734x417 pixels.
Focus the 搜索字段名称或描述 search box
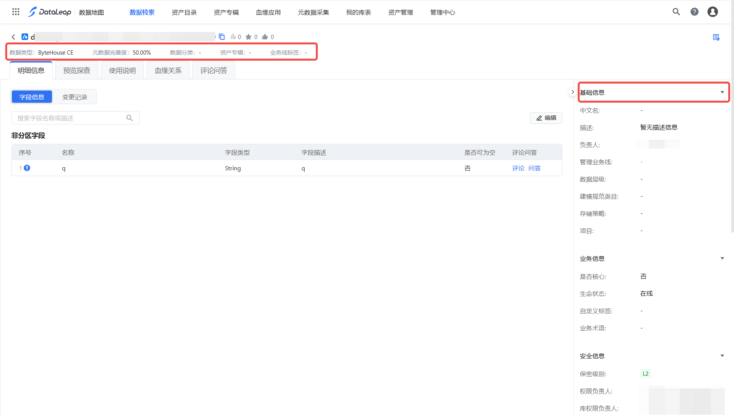tap(71, 118)
